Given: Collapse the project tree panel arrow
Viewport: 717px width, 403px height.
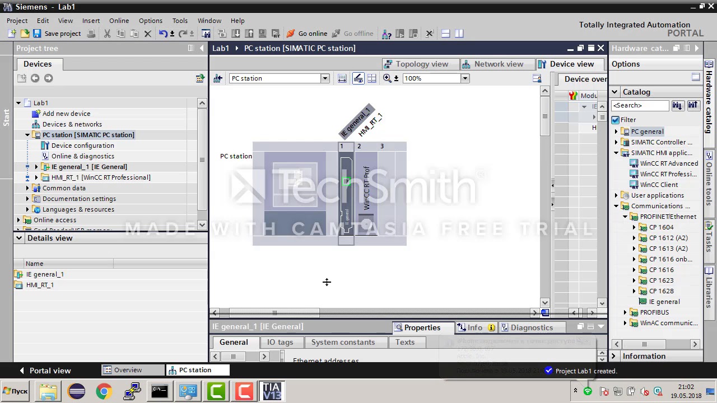Looking at the screenshot, I should [x=202, y=48].
